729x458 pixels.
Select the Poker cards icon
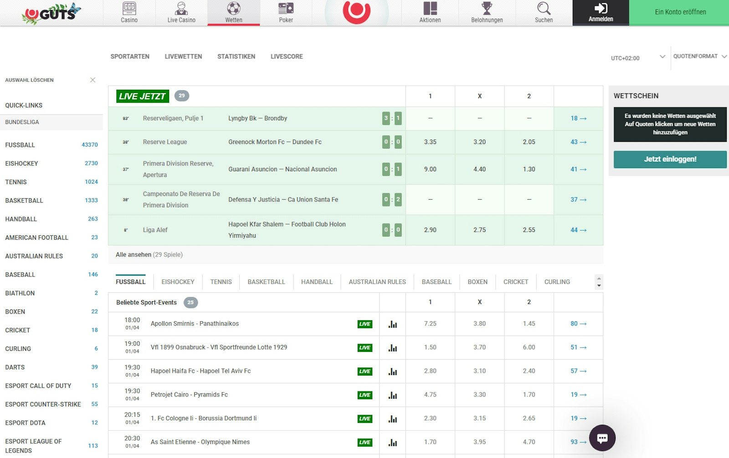[286, 9]
